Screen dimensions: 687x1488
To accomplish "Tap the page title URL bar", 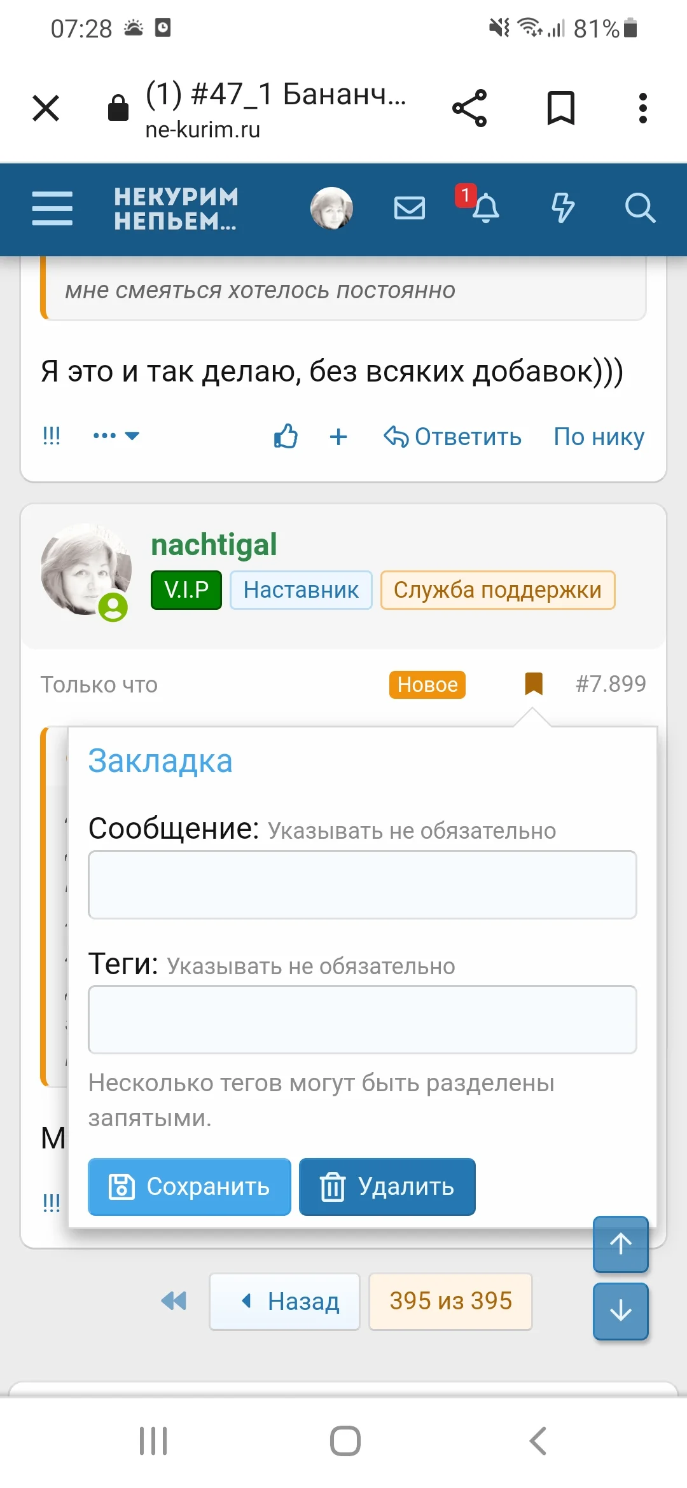I will click(275, 109).
